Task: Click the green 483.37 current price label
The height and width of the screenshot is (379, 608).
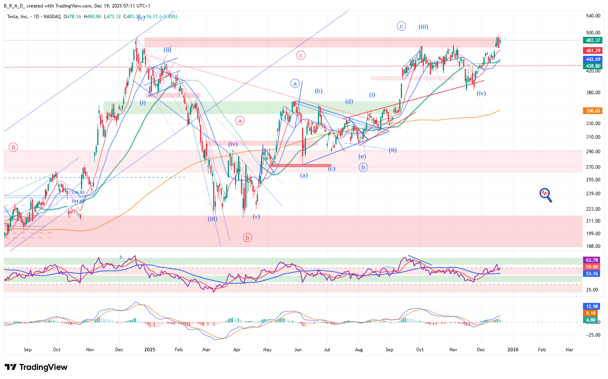Action: [593, 40]
